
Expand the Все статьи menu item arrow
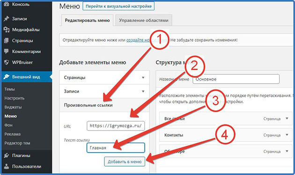point(287,118)
